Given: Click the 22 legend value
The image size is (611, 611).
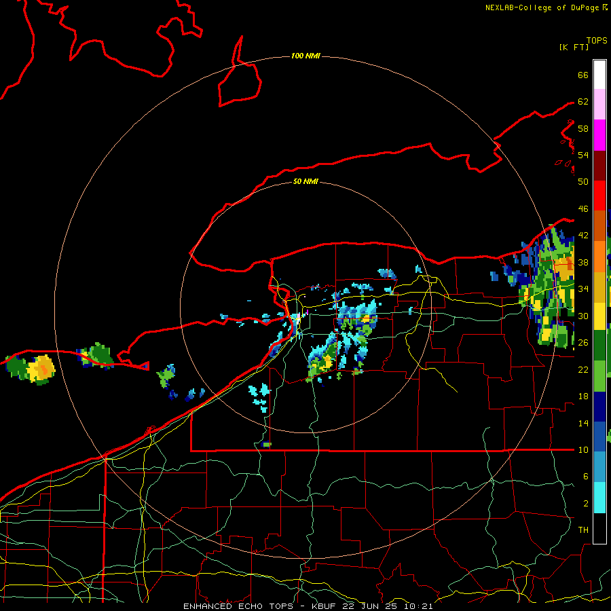Looking at the screenshot, I should (x=583, y=369).
